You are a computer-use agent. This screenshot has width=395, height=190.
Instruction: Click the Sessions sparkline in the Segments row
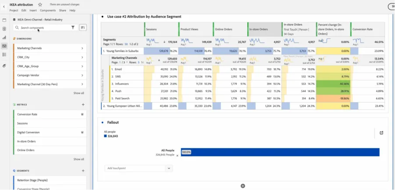[152, 40]
